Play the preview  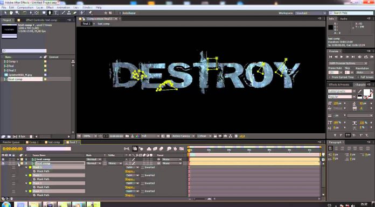click(342, 57)
